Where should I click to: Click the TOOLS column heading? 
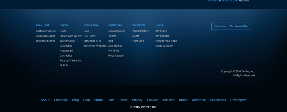(159, 25)
